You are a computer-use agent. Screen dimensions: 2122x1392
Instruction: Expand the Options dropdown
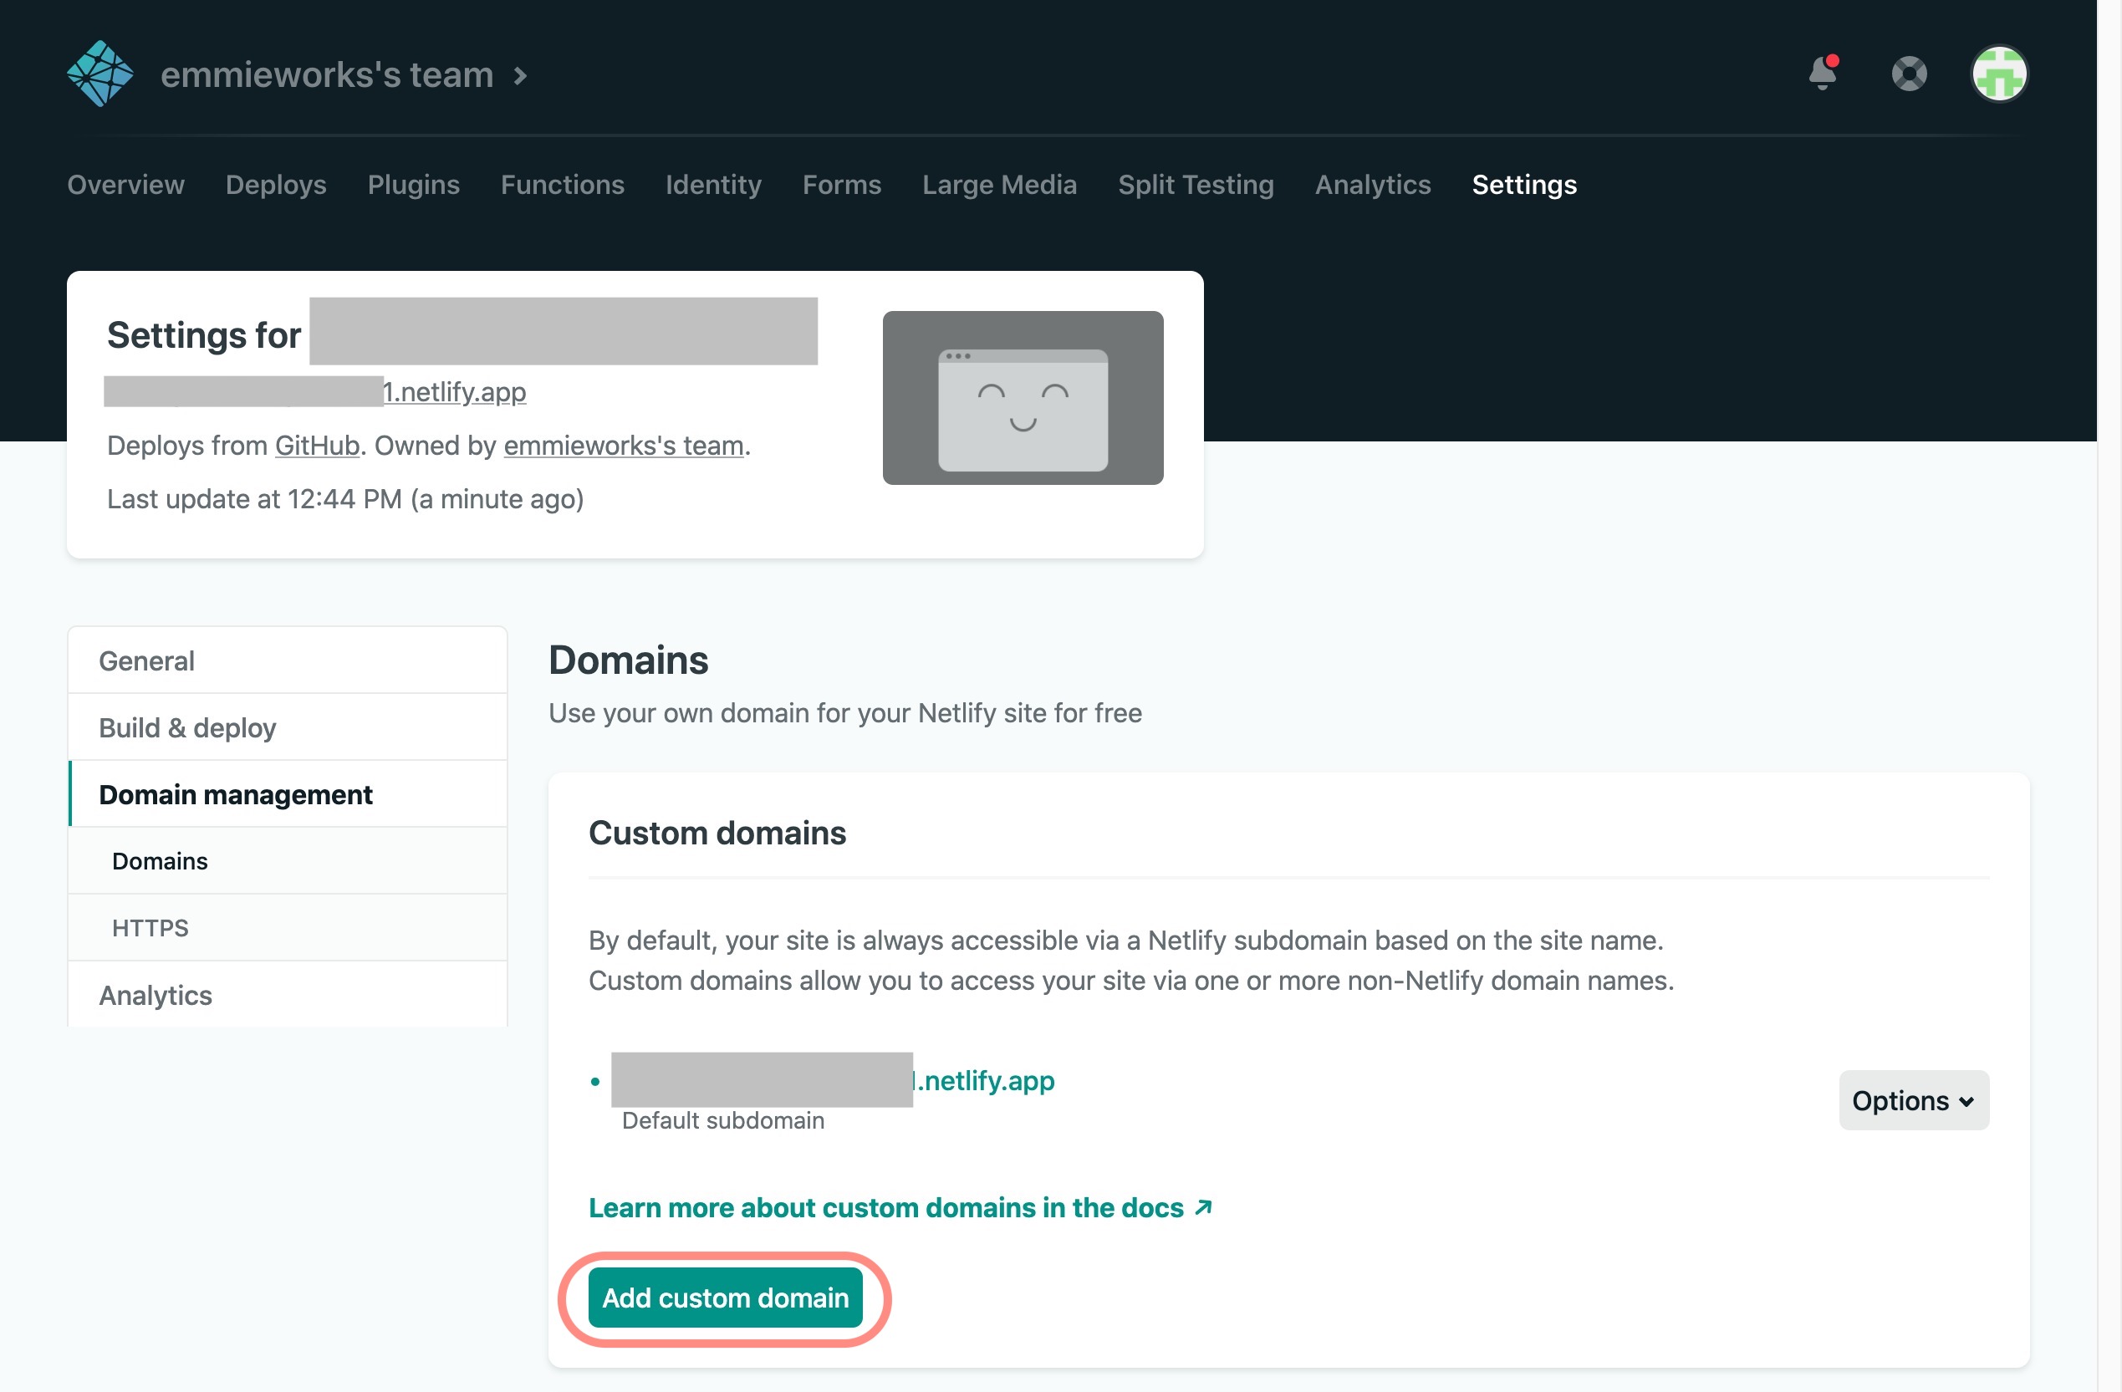pos(1913,1100)
